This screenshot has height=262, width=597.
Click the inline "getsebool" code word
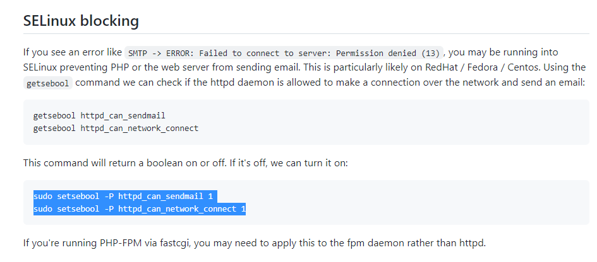48,83
